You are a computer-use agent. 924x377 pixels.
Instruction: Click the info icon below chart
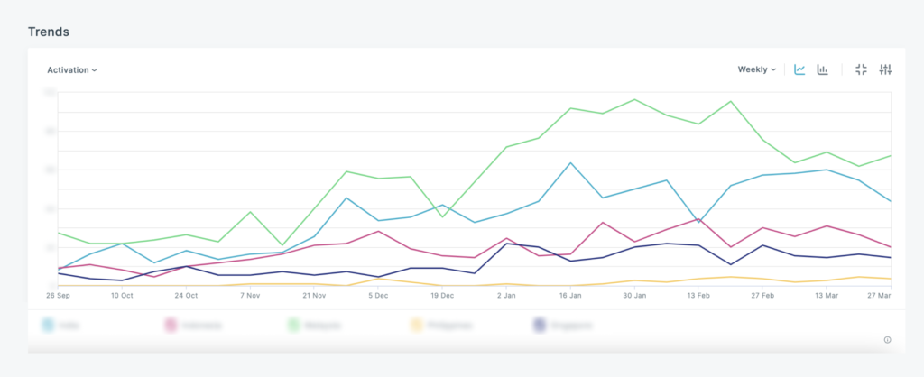tap(887, 340)
